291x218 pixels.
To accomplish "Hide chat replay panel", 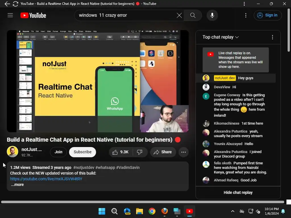I will coord(238,193).
